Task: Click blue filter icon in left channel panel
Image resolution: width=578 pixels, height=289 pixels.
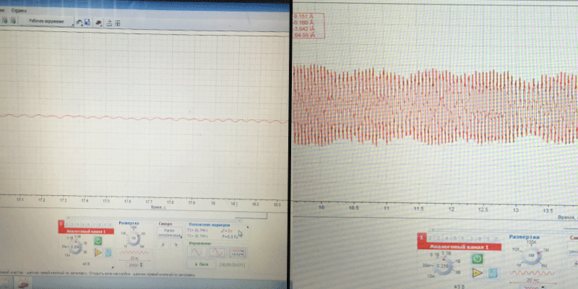Action: tap(108, 251)
